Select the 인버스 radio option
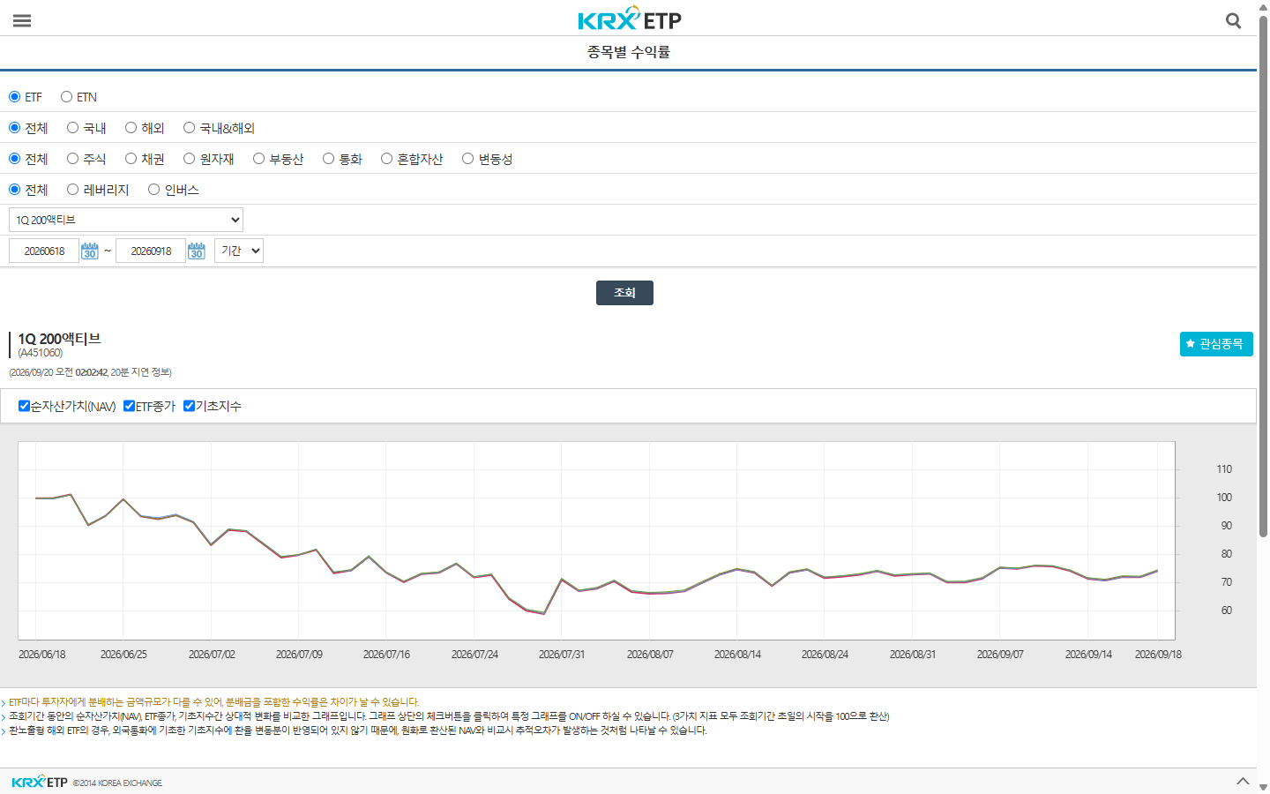Screen dimensions: 1270x794 click(x=153, y=190)
